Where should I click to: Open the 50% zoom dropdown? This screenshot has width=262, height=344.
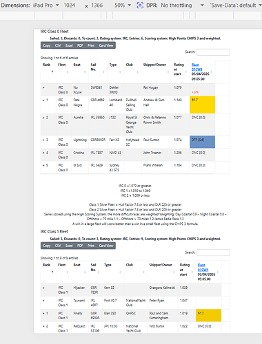click(123, 5)
